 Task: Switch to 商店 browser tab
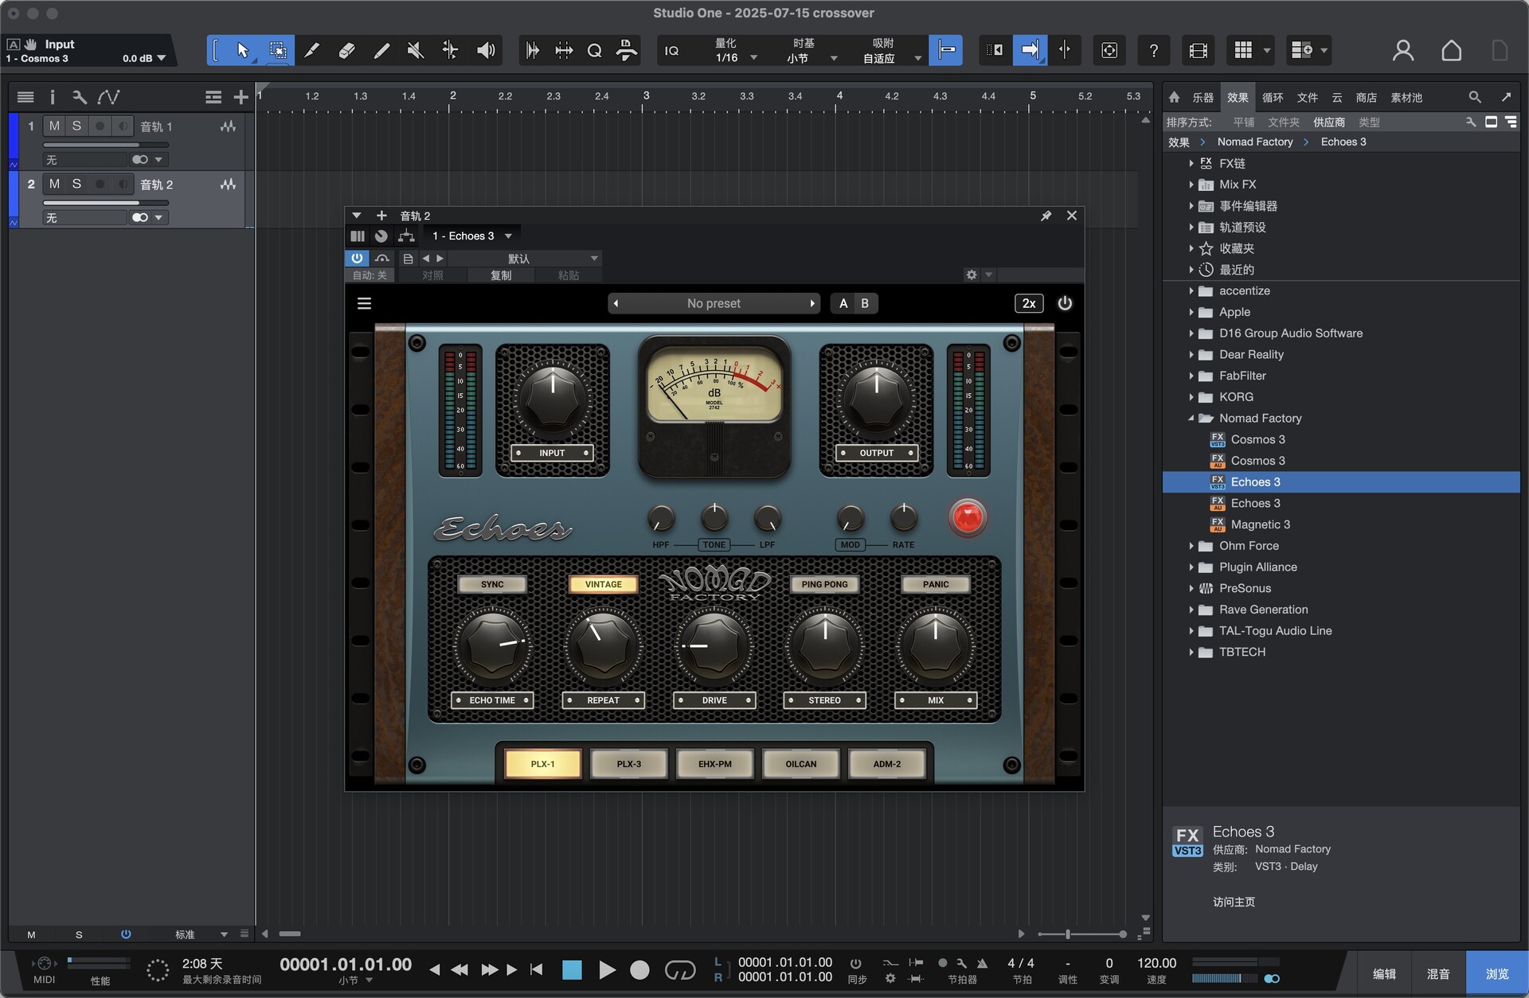click(1367, 97)
